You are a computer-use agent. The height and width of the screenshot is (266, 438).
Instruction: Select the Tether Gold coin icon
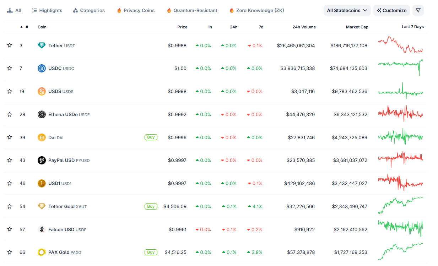[x=41, y=206]
